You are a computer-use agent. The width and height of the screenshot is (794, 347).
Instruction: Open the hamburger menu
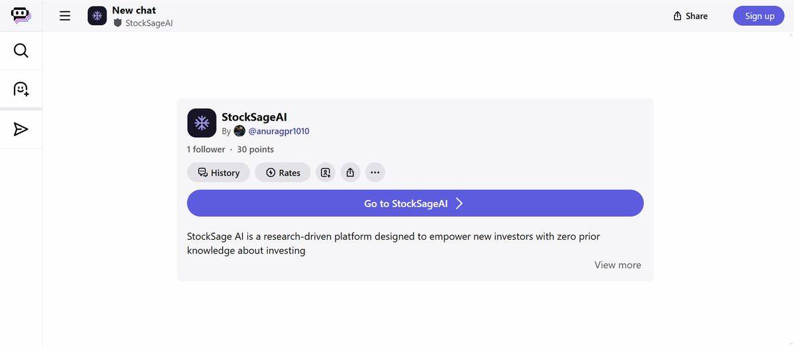(x=65, y=16)
